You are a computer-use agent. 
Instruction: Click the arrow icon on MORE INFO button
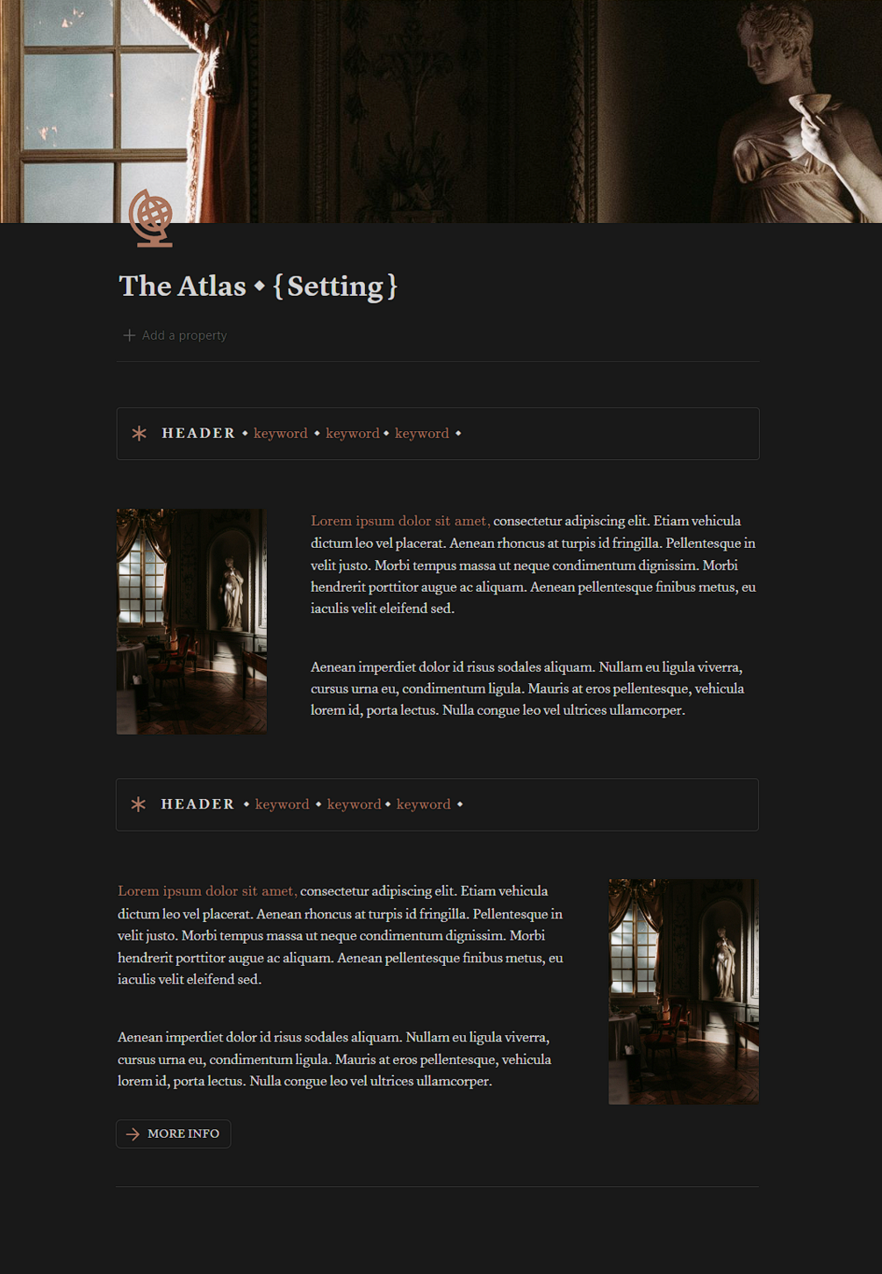point(133,1134)
